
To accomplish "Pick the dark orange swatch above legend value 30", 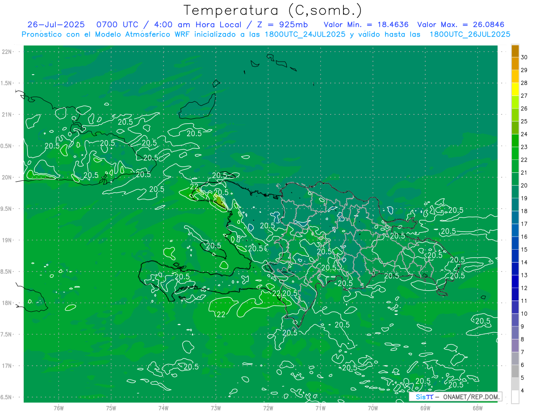I will [515, 51].
